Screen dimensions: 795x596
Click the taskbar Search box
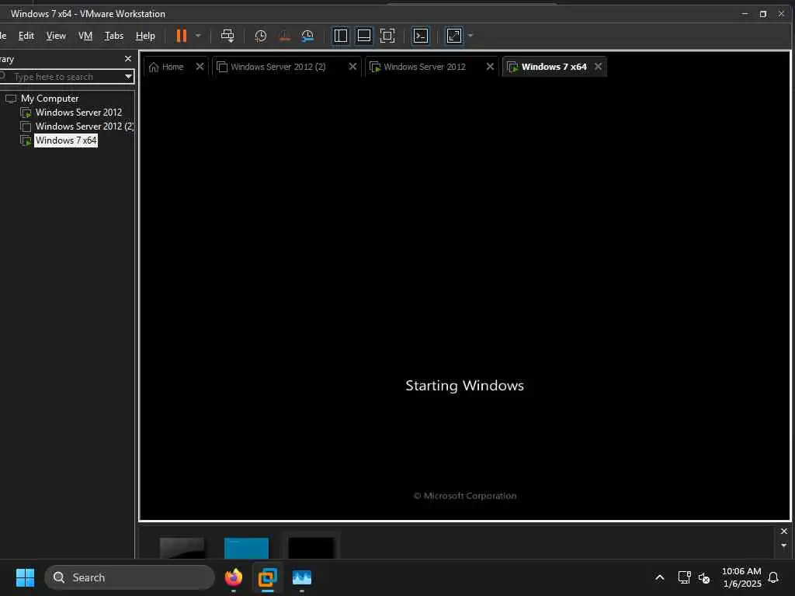point(130,577)
